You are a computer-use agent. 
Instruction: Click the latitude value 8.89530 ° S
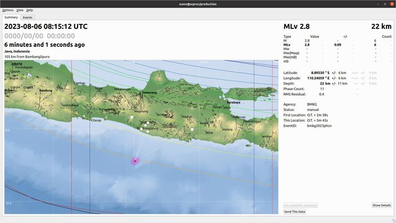[x=320, y=73]
